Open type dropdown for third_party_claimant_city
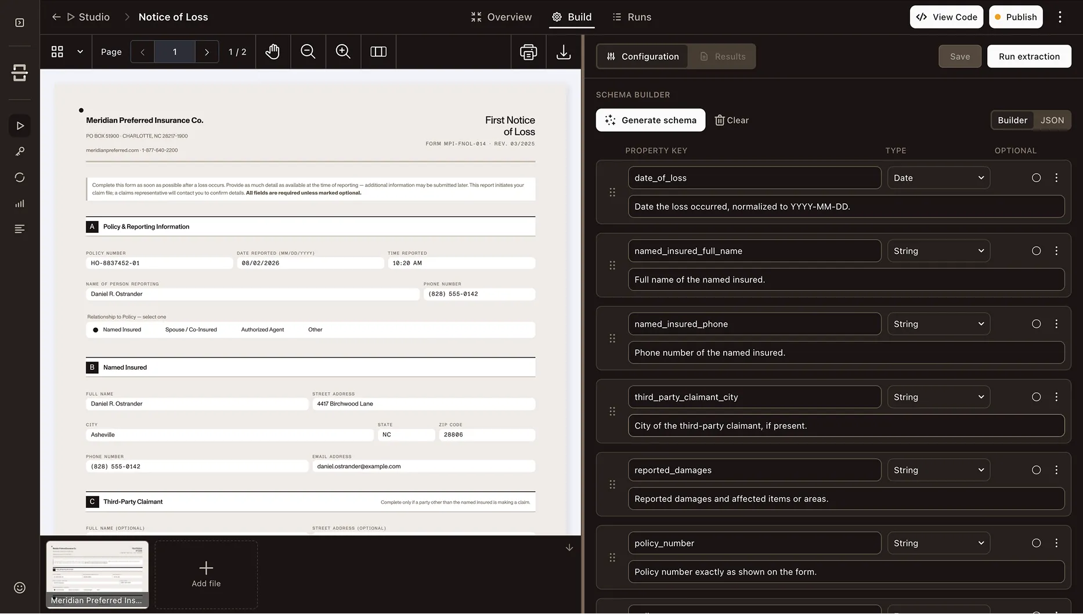 (x=938, y=398)
